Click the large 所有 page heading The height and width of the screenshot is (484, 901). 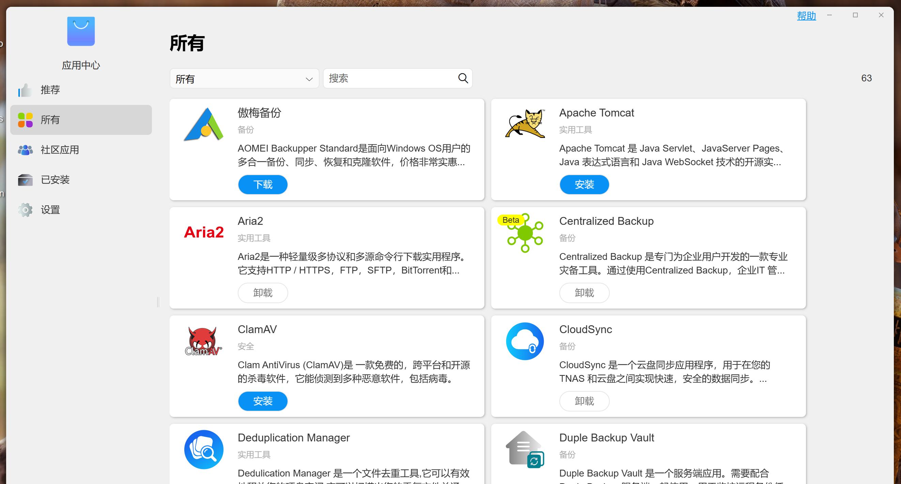(187, 43)
